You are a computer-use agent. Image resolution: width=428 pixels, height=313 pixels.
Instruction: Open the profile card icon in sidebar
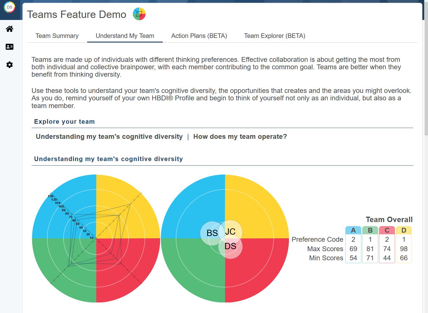point(9,47)
